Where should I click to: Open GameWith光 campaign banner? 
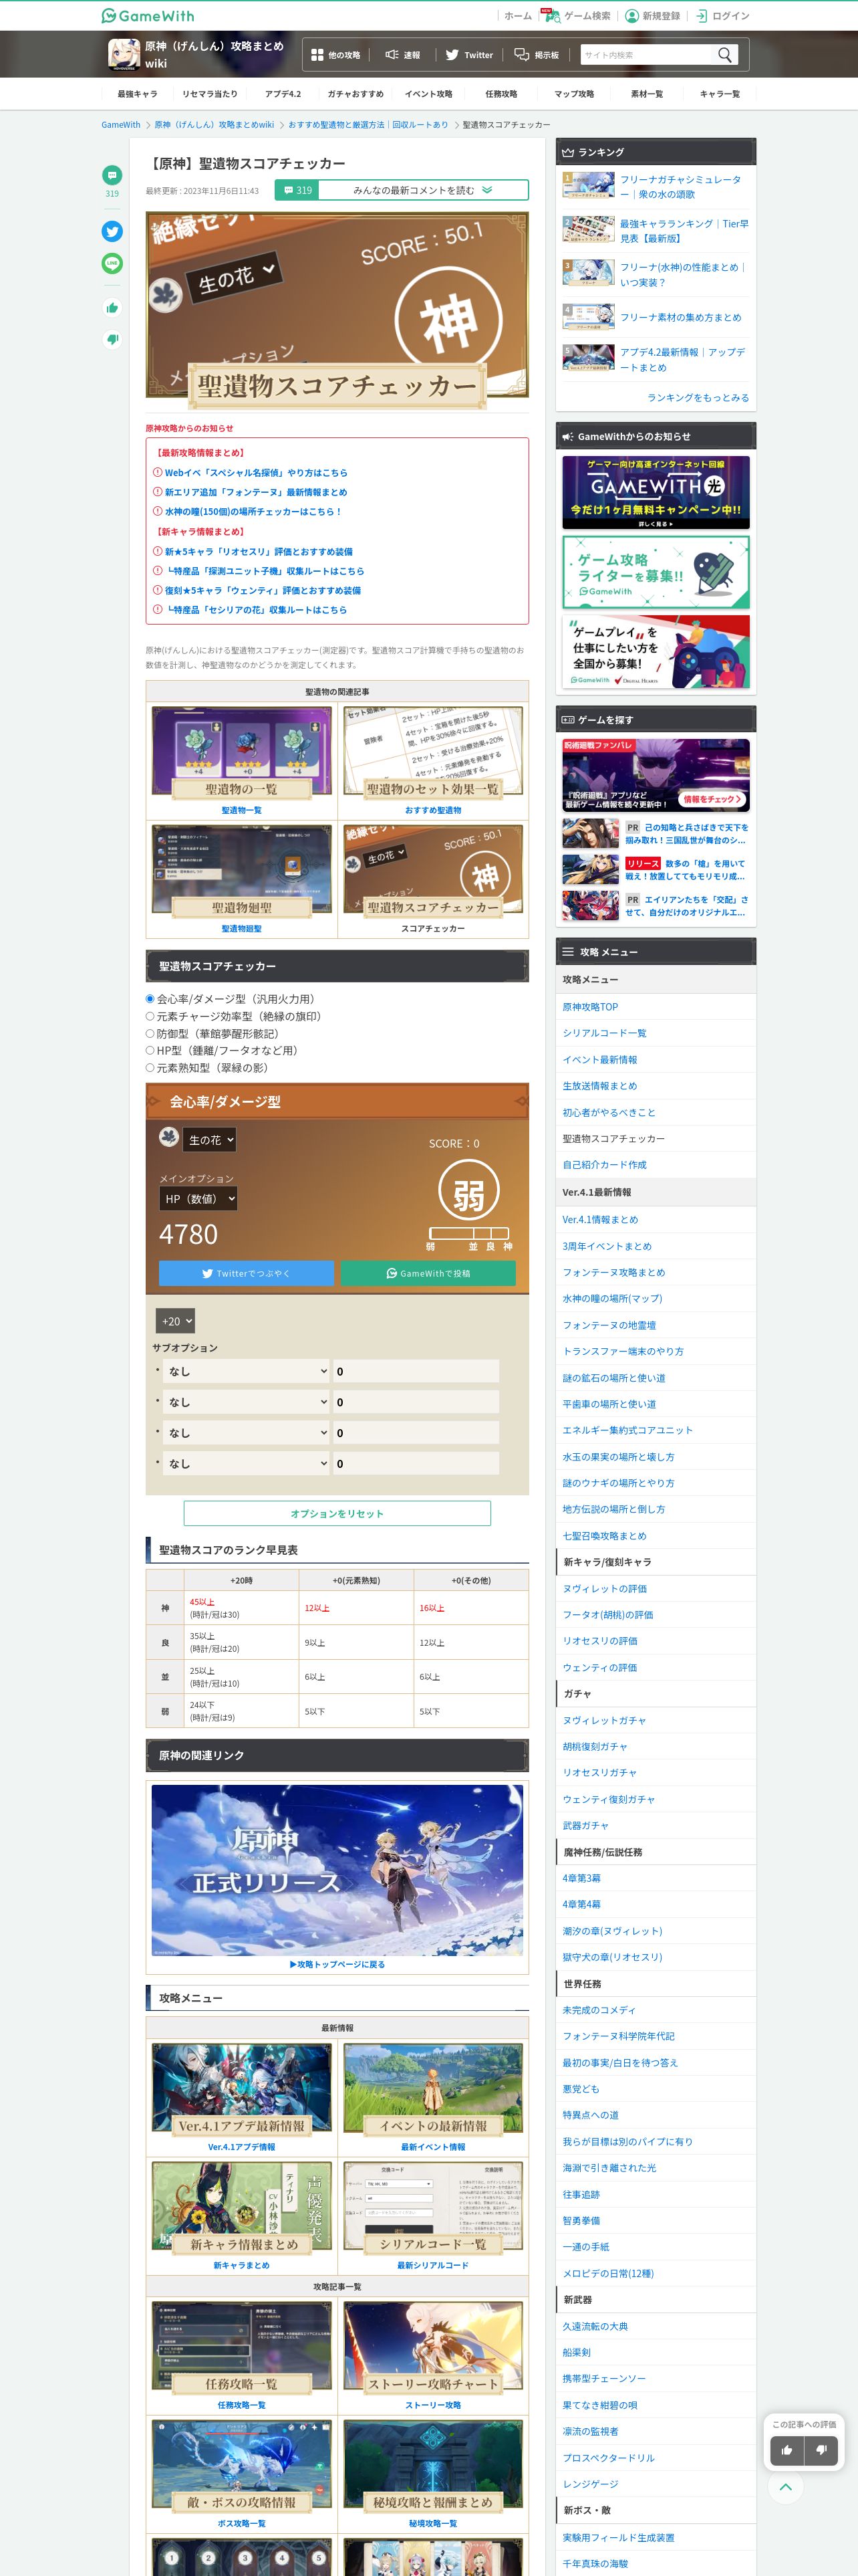click(656, 492)
